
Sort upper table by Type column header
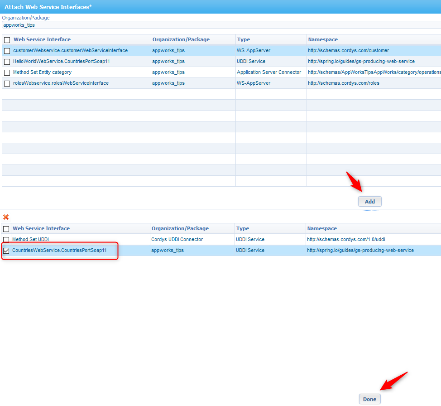tap(244, 39)
